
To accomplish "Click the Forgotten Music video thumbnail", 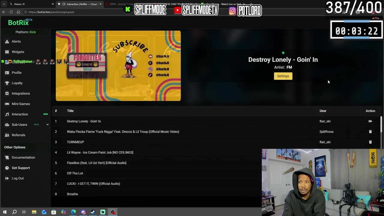I will tap(118, 66).
